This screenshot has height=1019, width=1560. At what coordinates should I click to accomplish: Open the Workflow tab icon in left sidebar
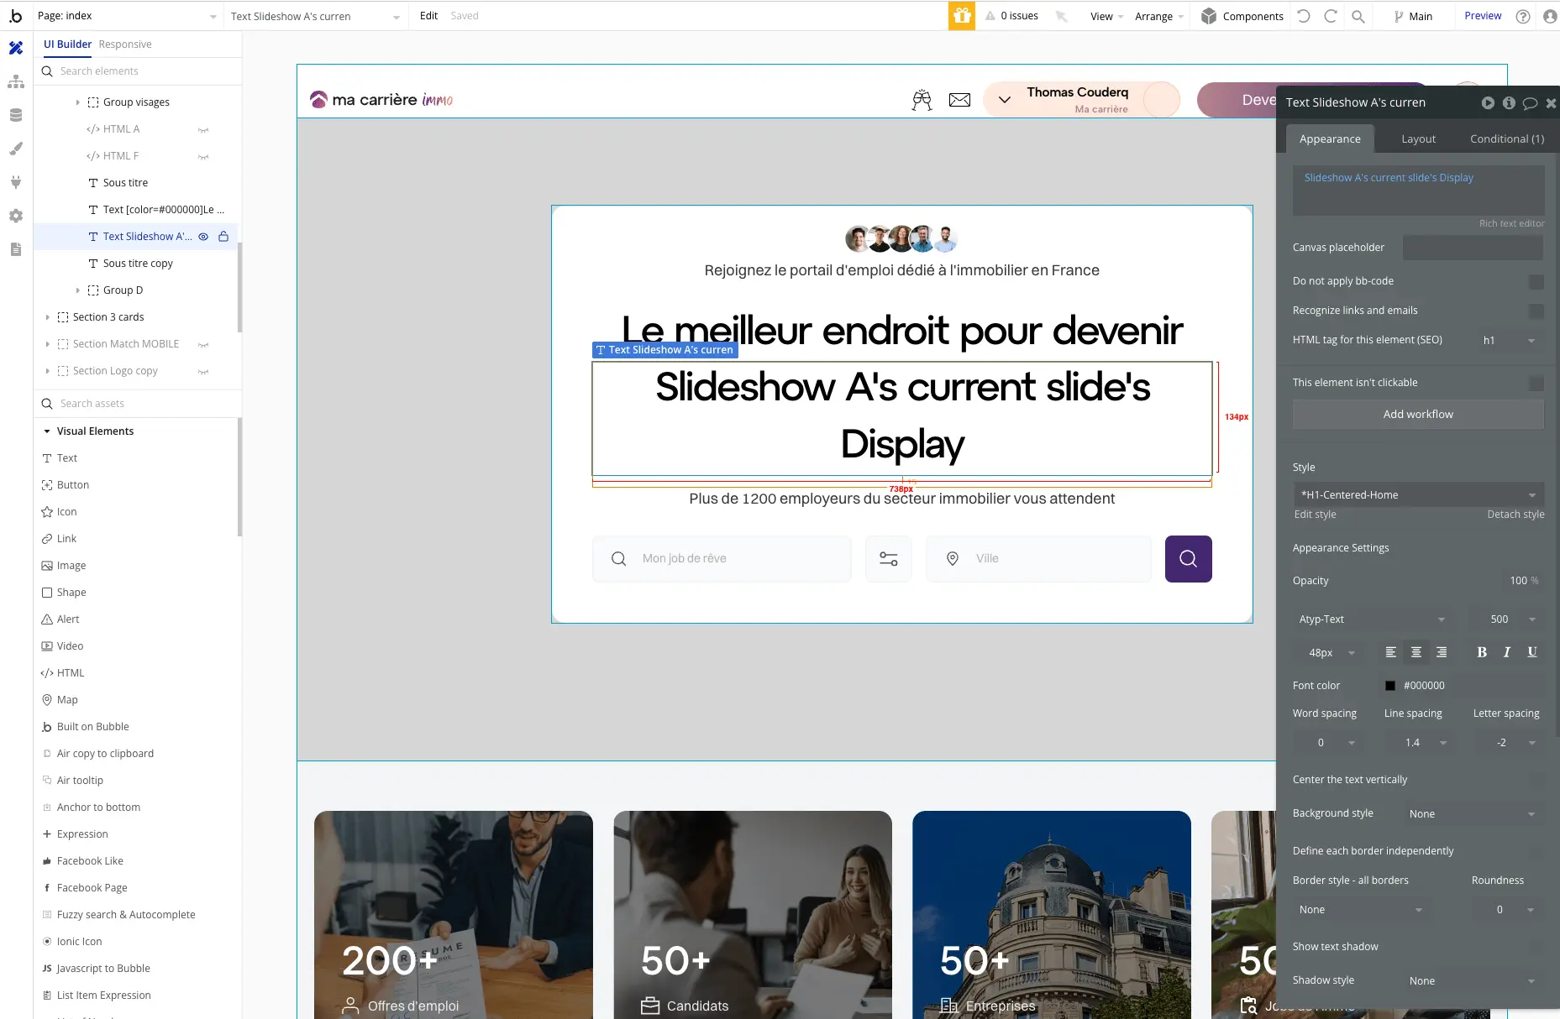[16, 81]
